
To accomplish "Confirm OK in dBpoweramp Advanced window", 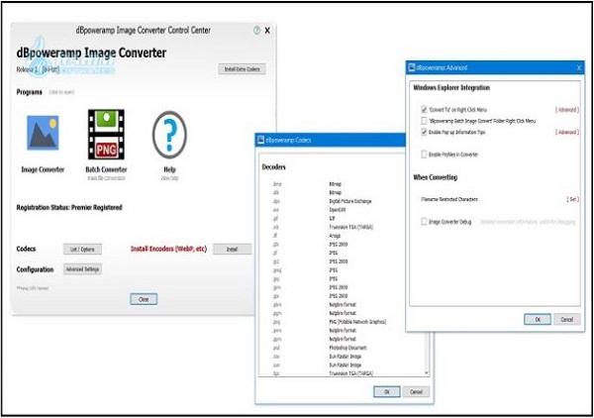I will [x=538, y=320].
